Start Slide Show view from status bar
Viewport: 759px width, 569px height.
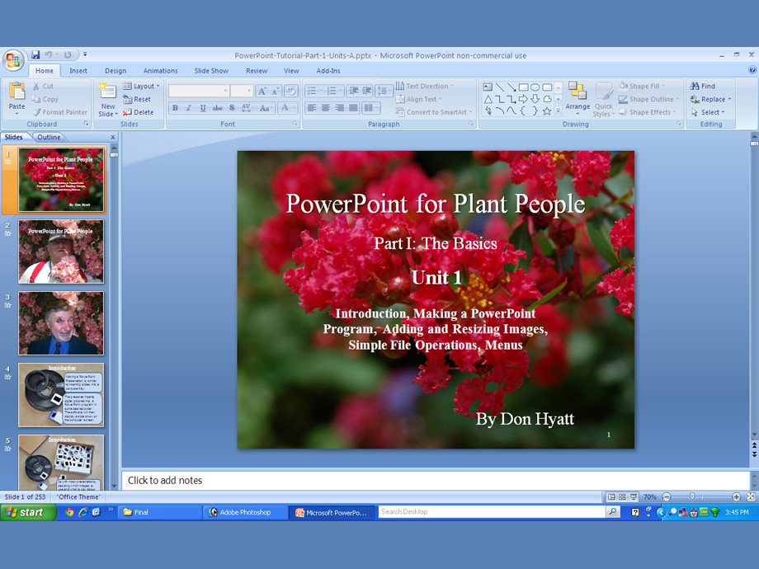point(633,497)
